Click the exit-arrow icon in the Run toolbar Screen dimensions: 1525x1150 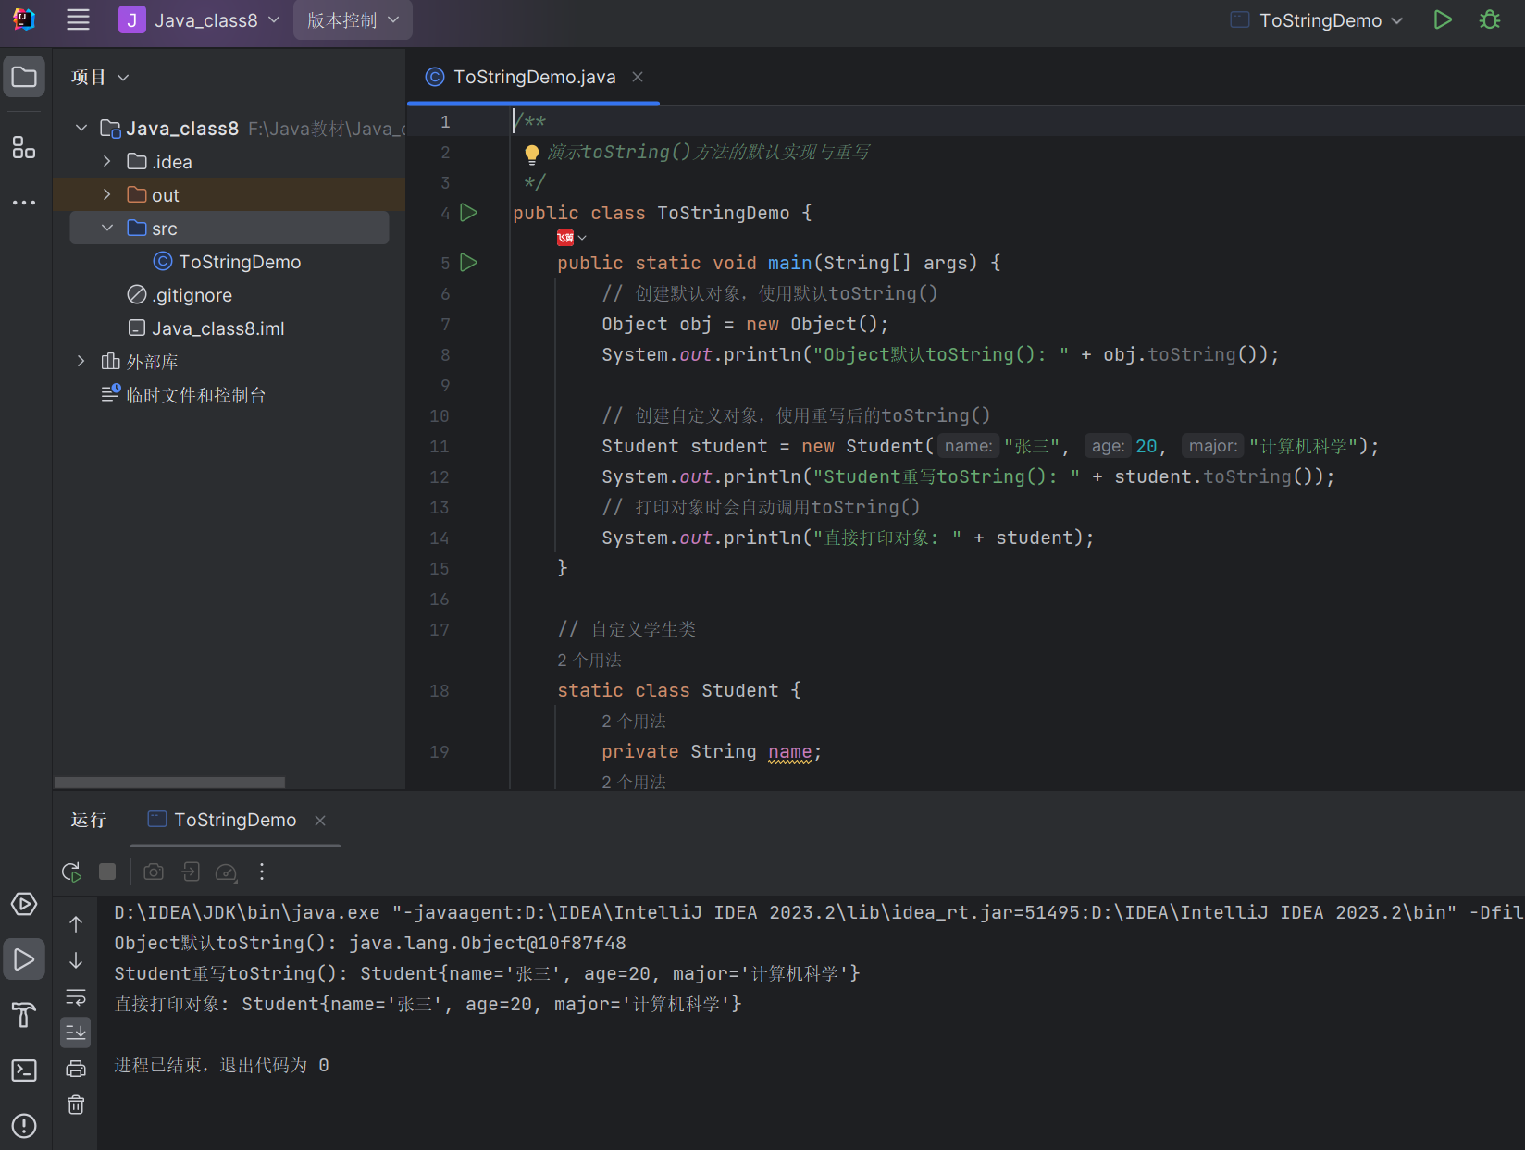click(x=191, y=872)
